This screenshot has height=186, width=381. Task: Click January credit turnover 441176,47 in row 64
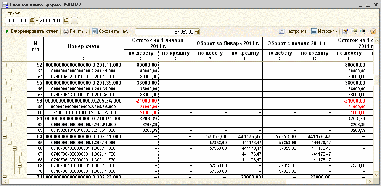click(x=249, y=136)
